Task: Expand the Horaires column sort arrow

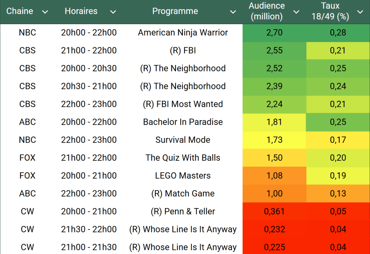Action: pyautogui.click(x=113, y=12)
